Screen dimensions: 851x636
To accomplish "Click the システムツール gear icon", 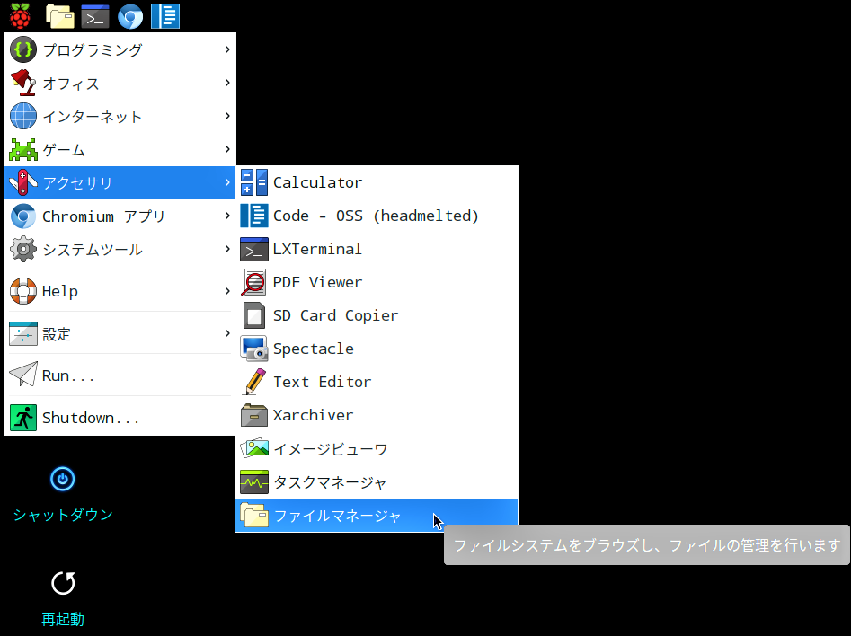I will point(23,249).
